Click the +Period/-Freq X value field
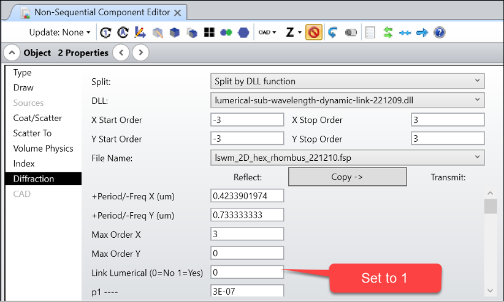The image size is (504, 302). pyautogui.click(x=247, y=196)
